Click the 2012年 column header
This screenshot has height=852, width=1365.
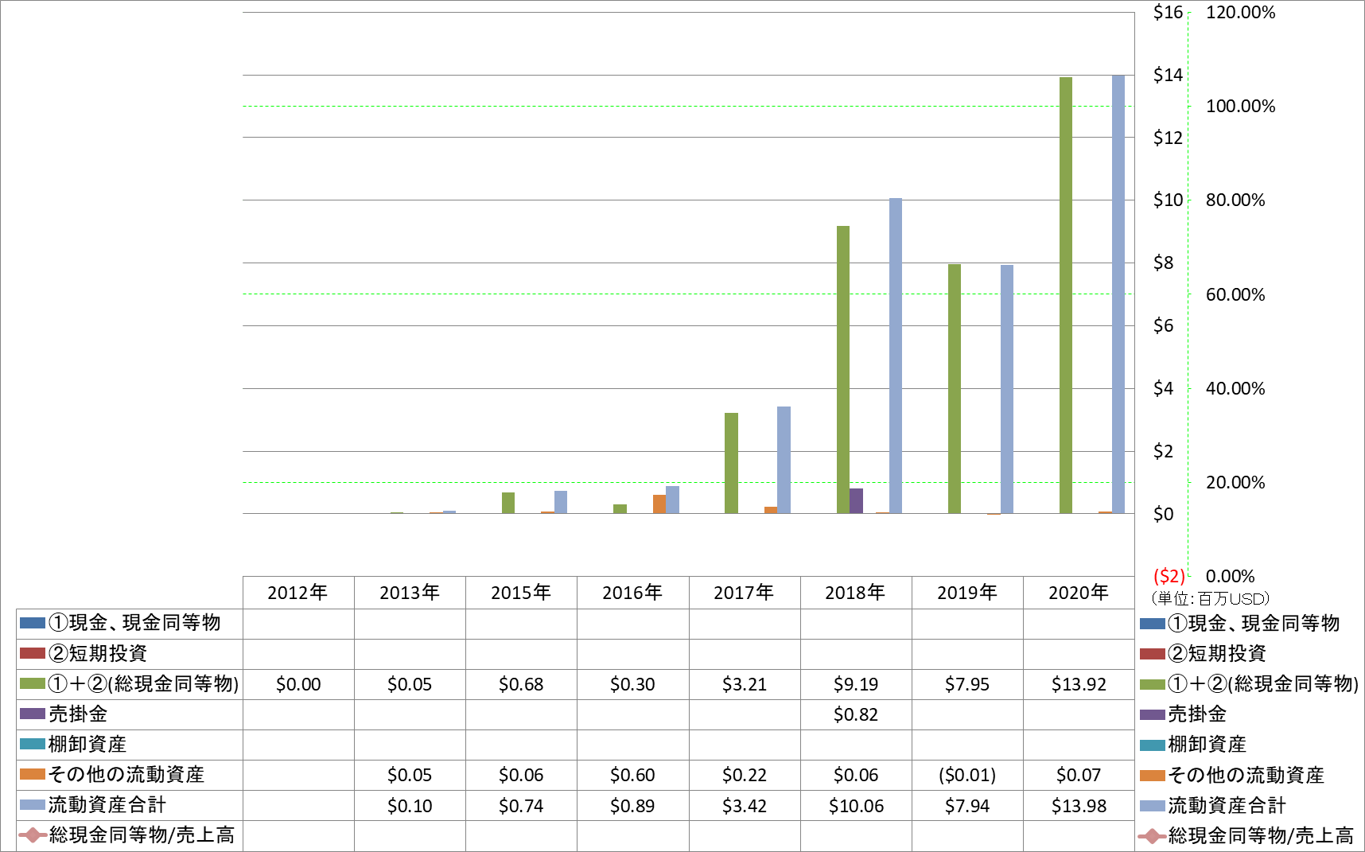(x=297, y=593)
